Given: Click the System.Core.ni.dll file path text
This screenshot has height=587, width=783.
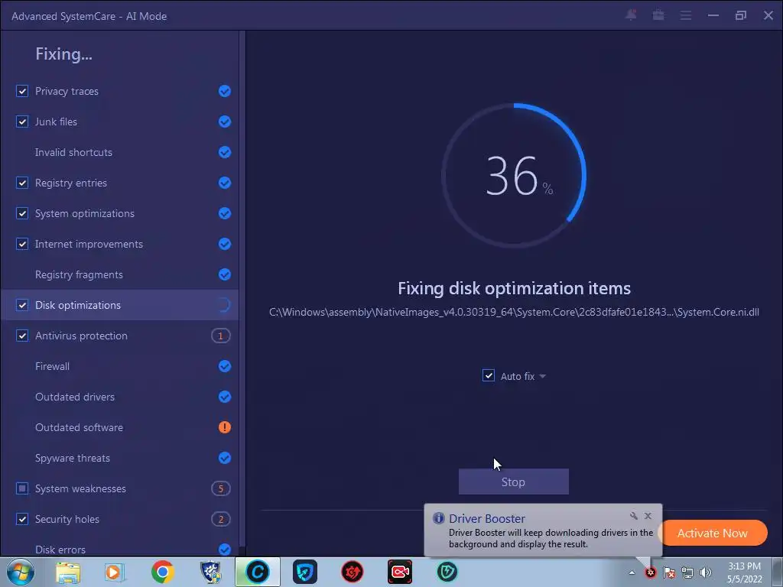Looking at the screenshot, I should pyautogui.click(x=514, y=312).
